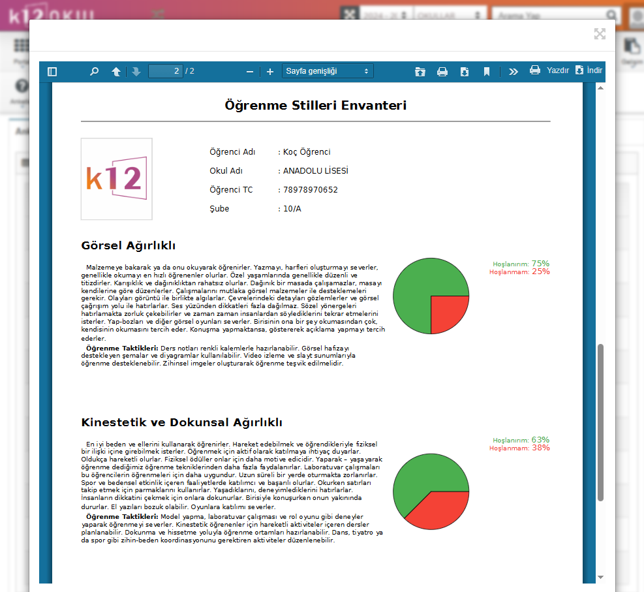Click the student name Koç Öğrenci
Viewport: 644px width, 592px height.
click(x=307, y=152)
